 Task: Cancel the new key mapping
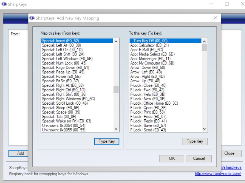(199, 159)
